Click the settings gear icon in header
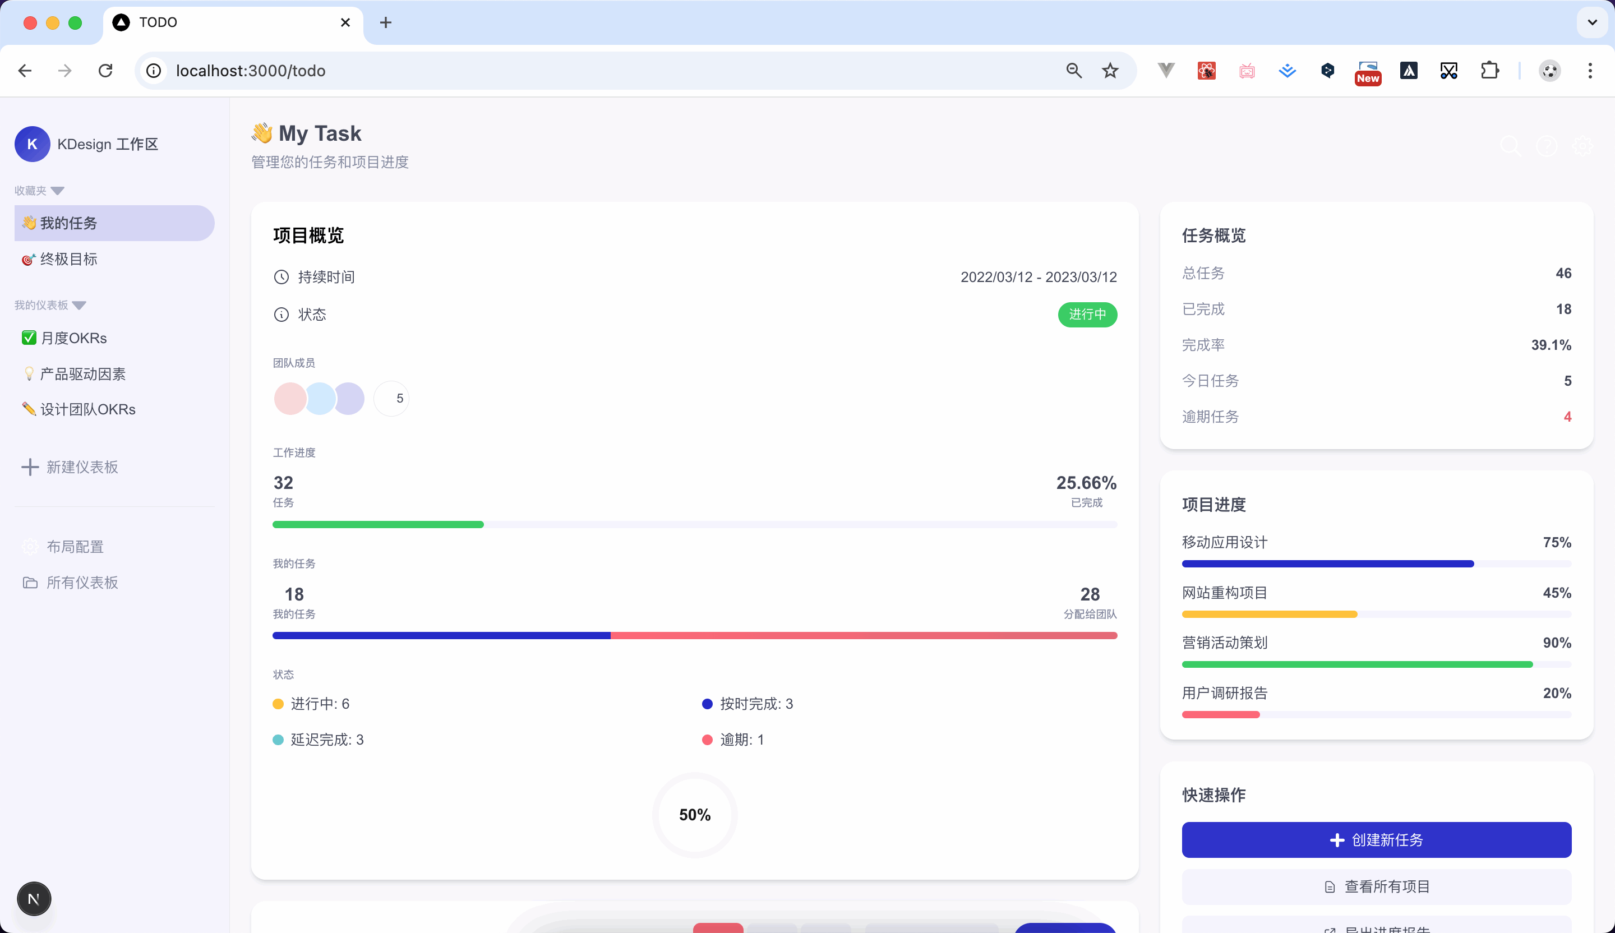1615x933 pixels. [1582, 146]
